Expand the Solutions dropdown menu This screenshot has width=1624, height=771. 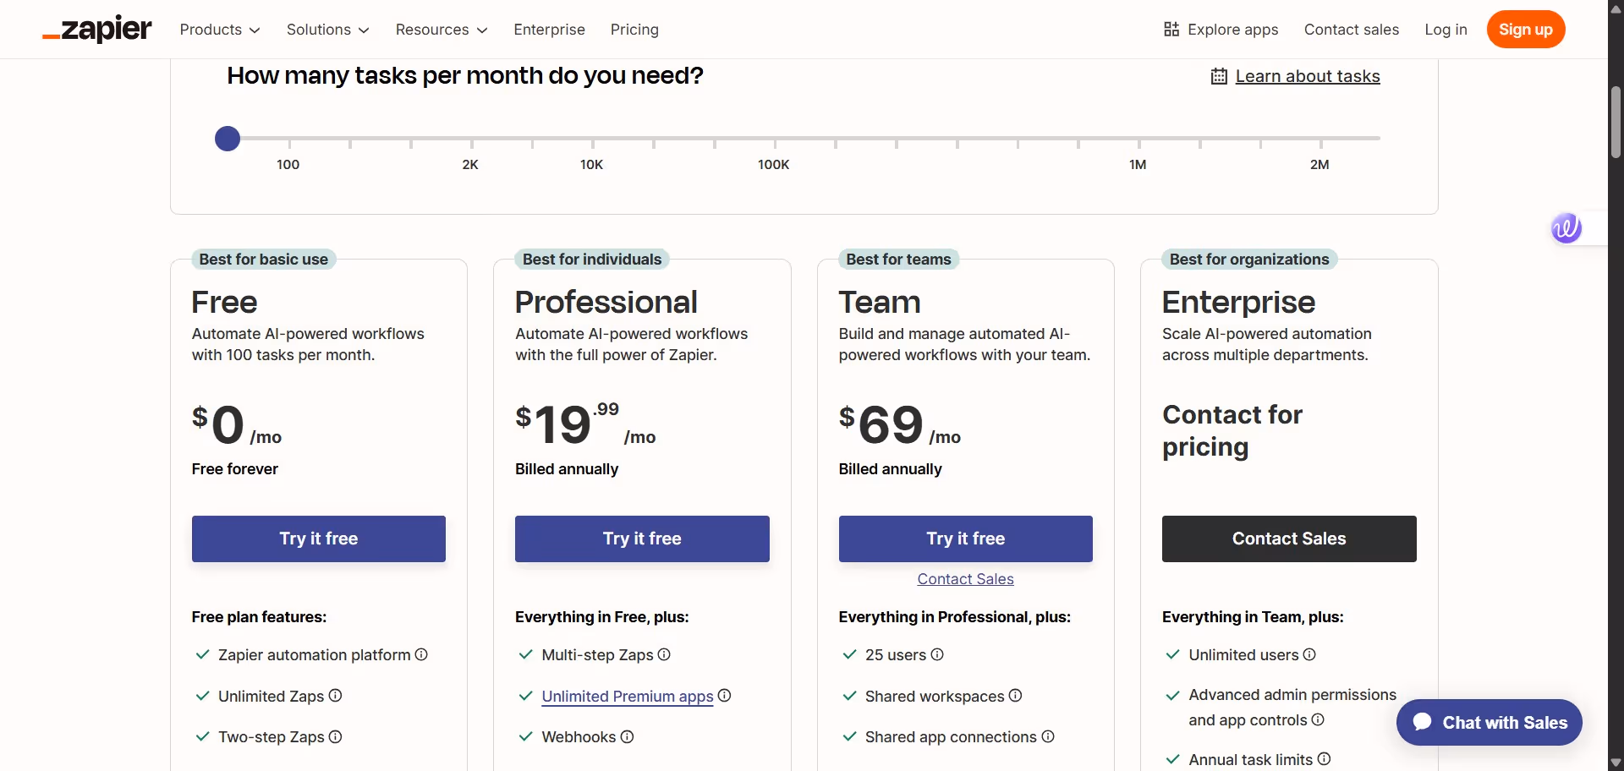pyautogui.click(x=328, y=30)
